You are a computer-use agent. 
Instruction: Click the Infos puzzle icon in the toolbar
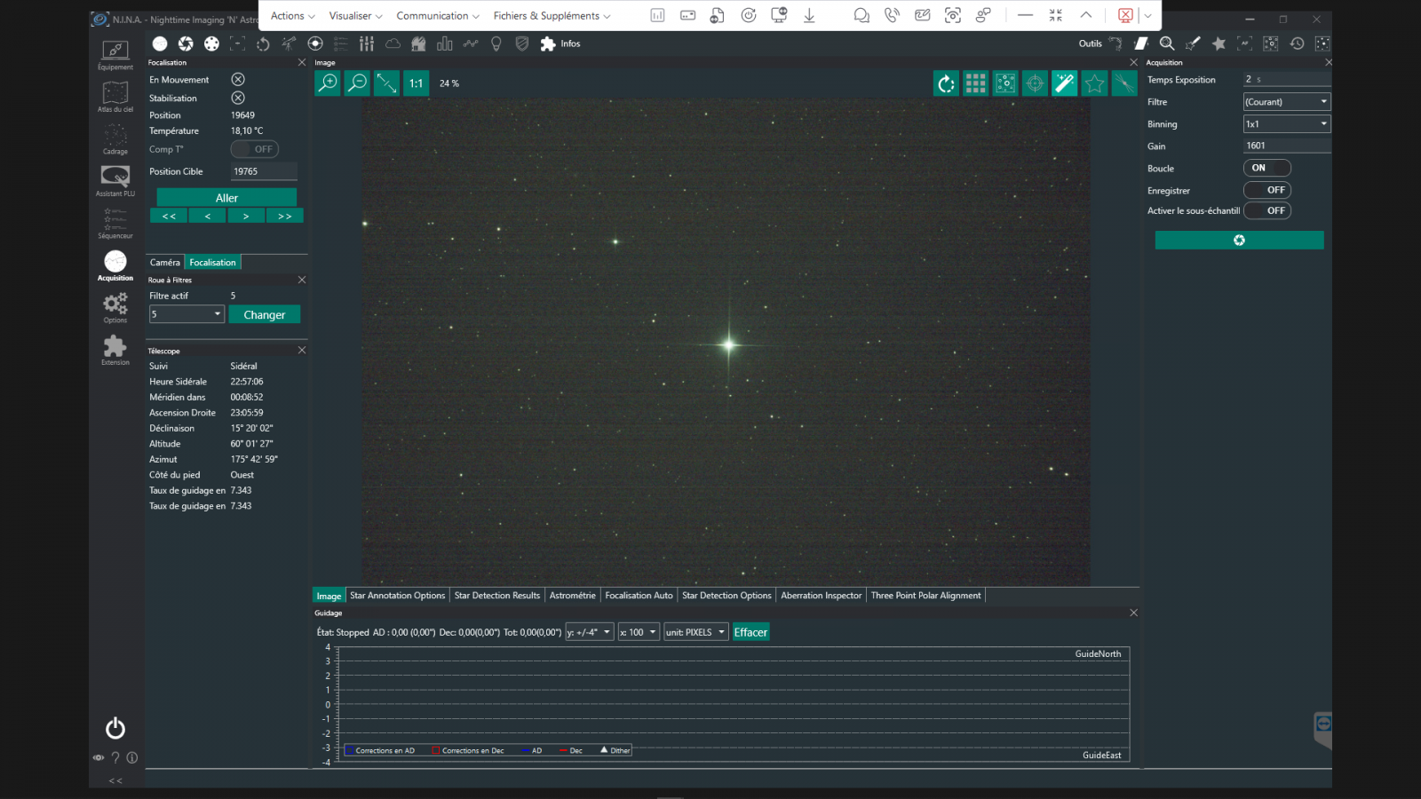(x=548, y=44)
